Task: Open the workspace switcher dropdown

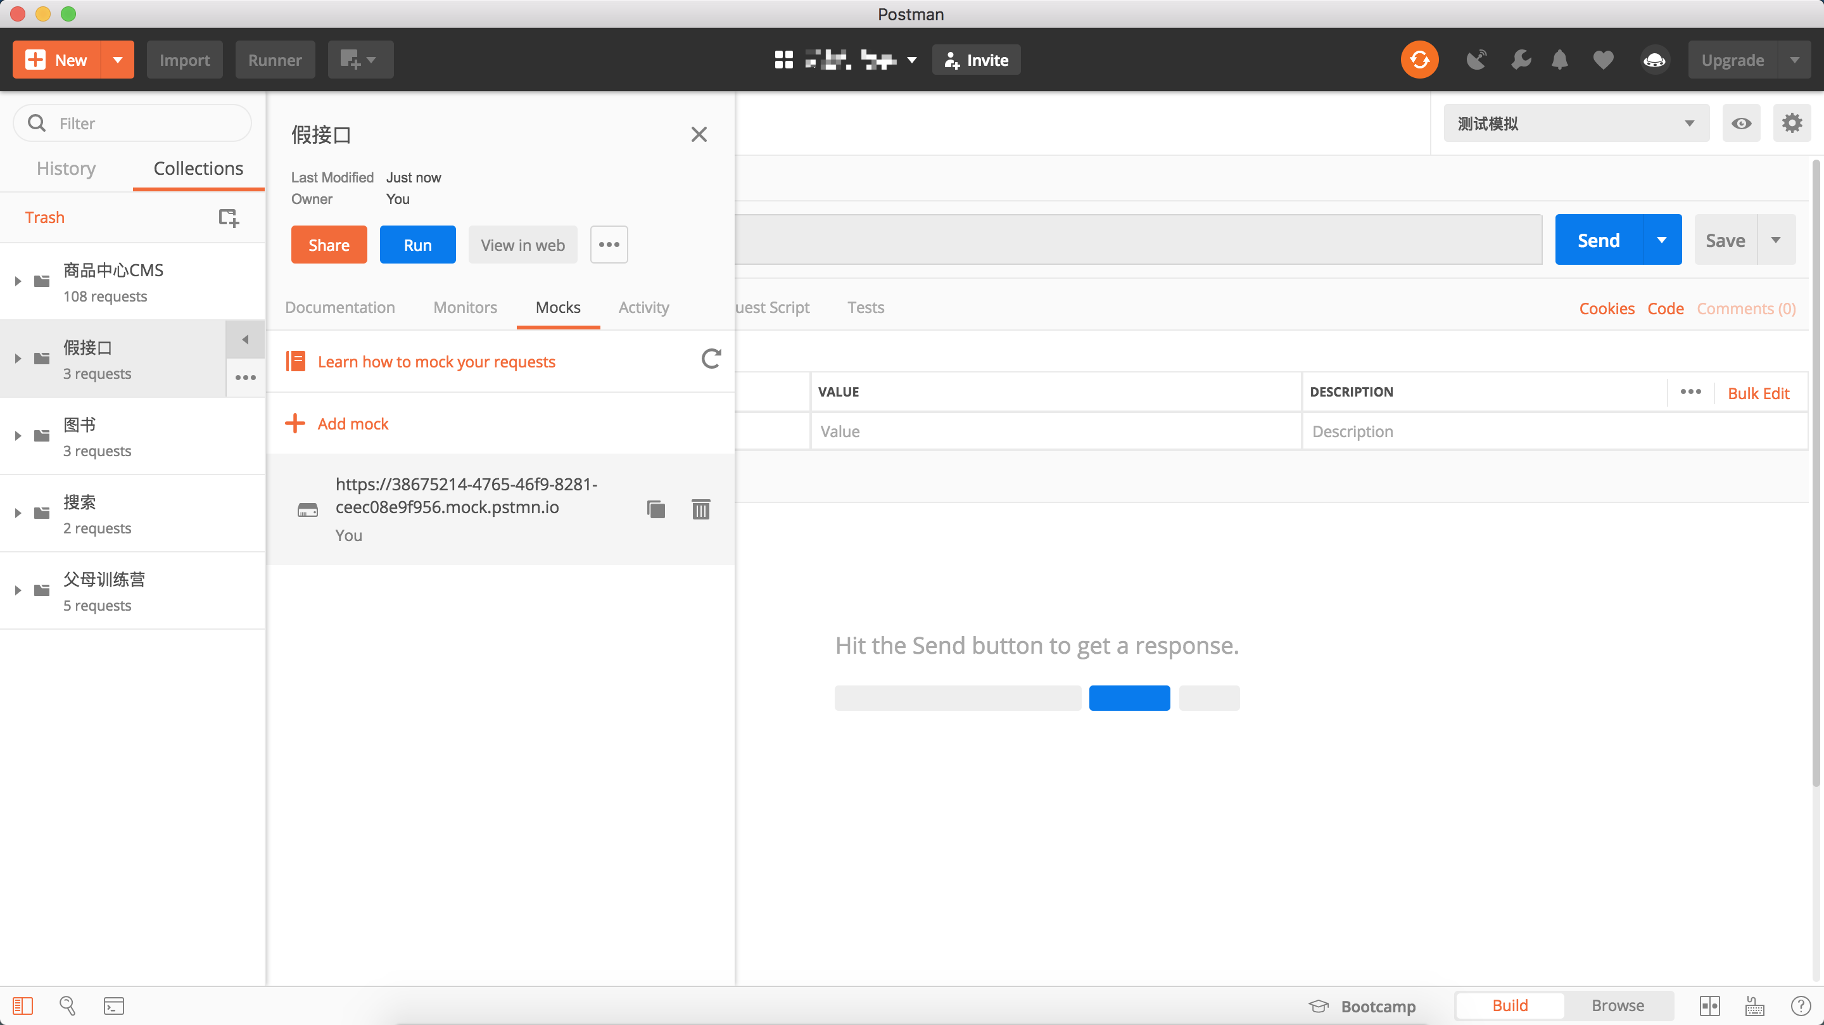Action: (912, 60)
